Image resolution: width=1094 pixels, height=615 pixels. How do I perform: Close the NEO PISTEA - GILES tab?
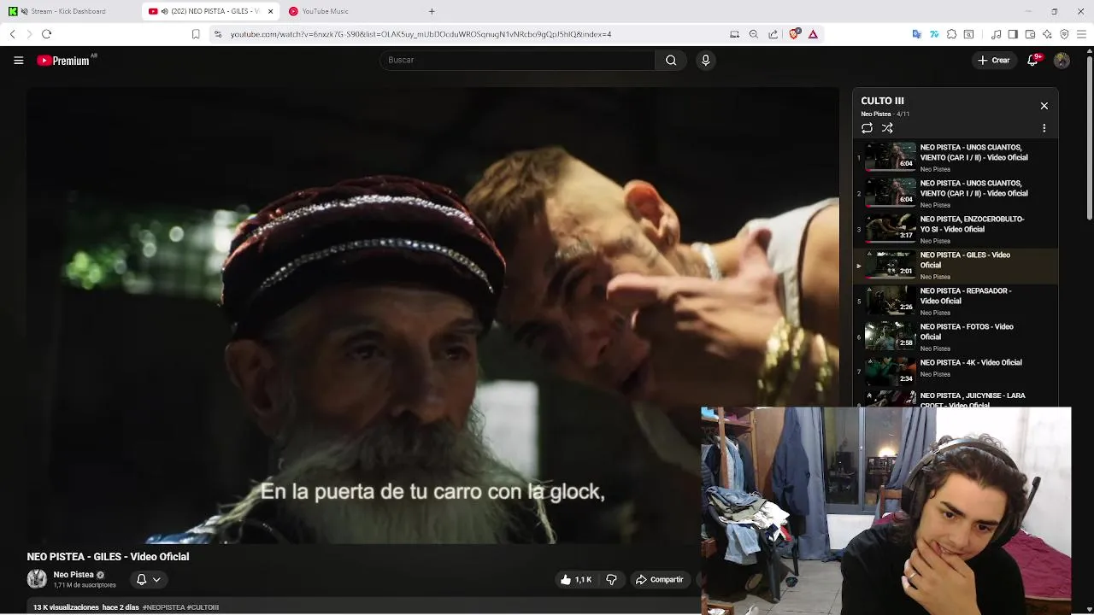tap(271, 11)
